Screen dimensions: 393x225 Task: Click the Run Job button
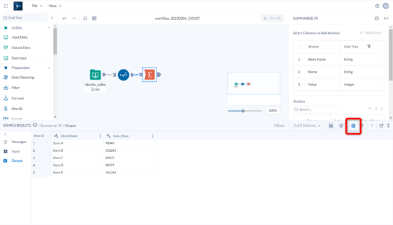pyautogui.click(x=273, y=18)
